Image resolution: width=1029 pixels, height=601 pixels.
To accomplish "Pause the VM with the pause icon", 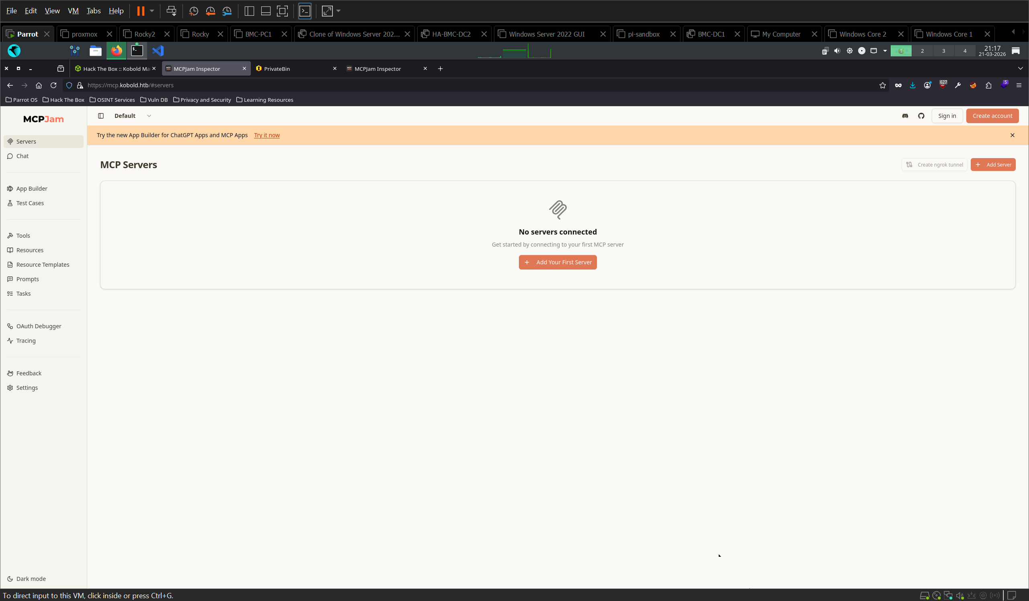I will 140,10.
